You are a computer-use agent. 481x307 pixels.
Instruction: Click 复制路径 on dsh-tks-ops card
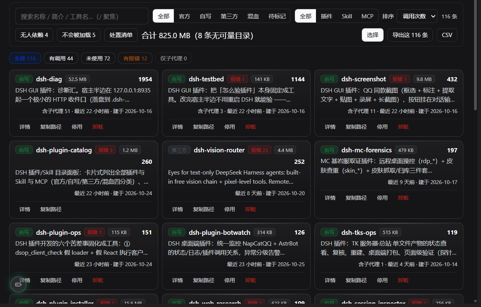pyautogui.click(x=356, y=280)
